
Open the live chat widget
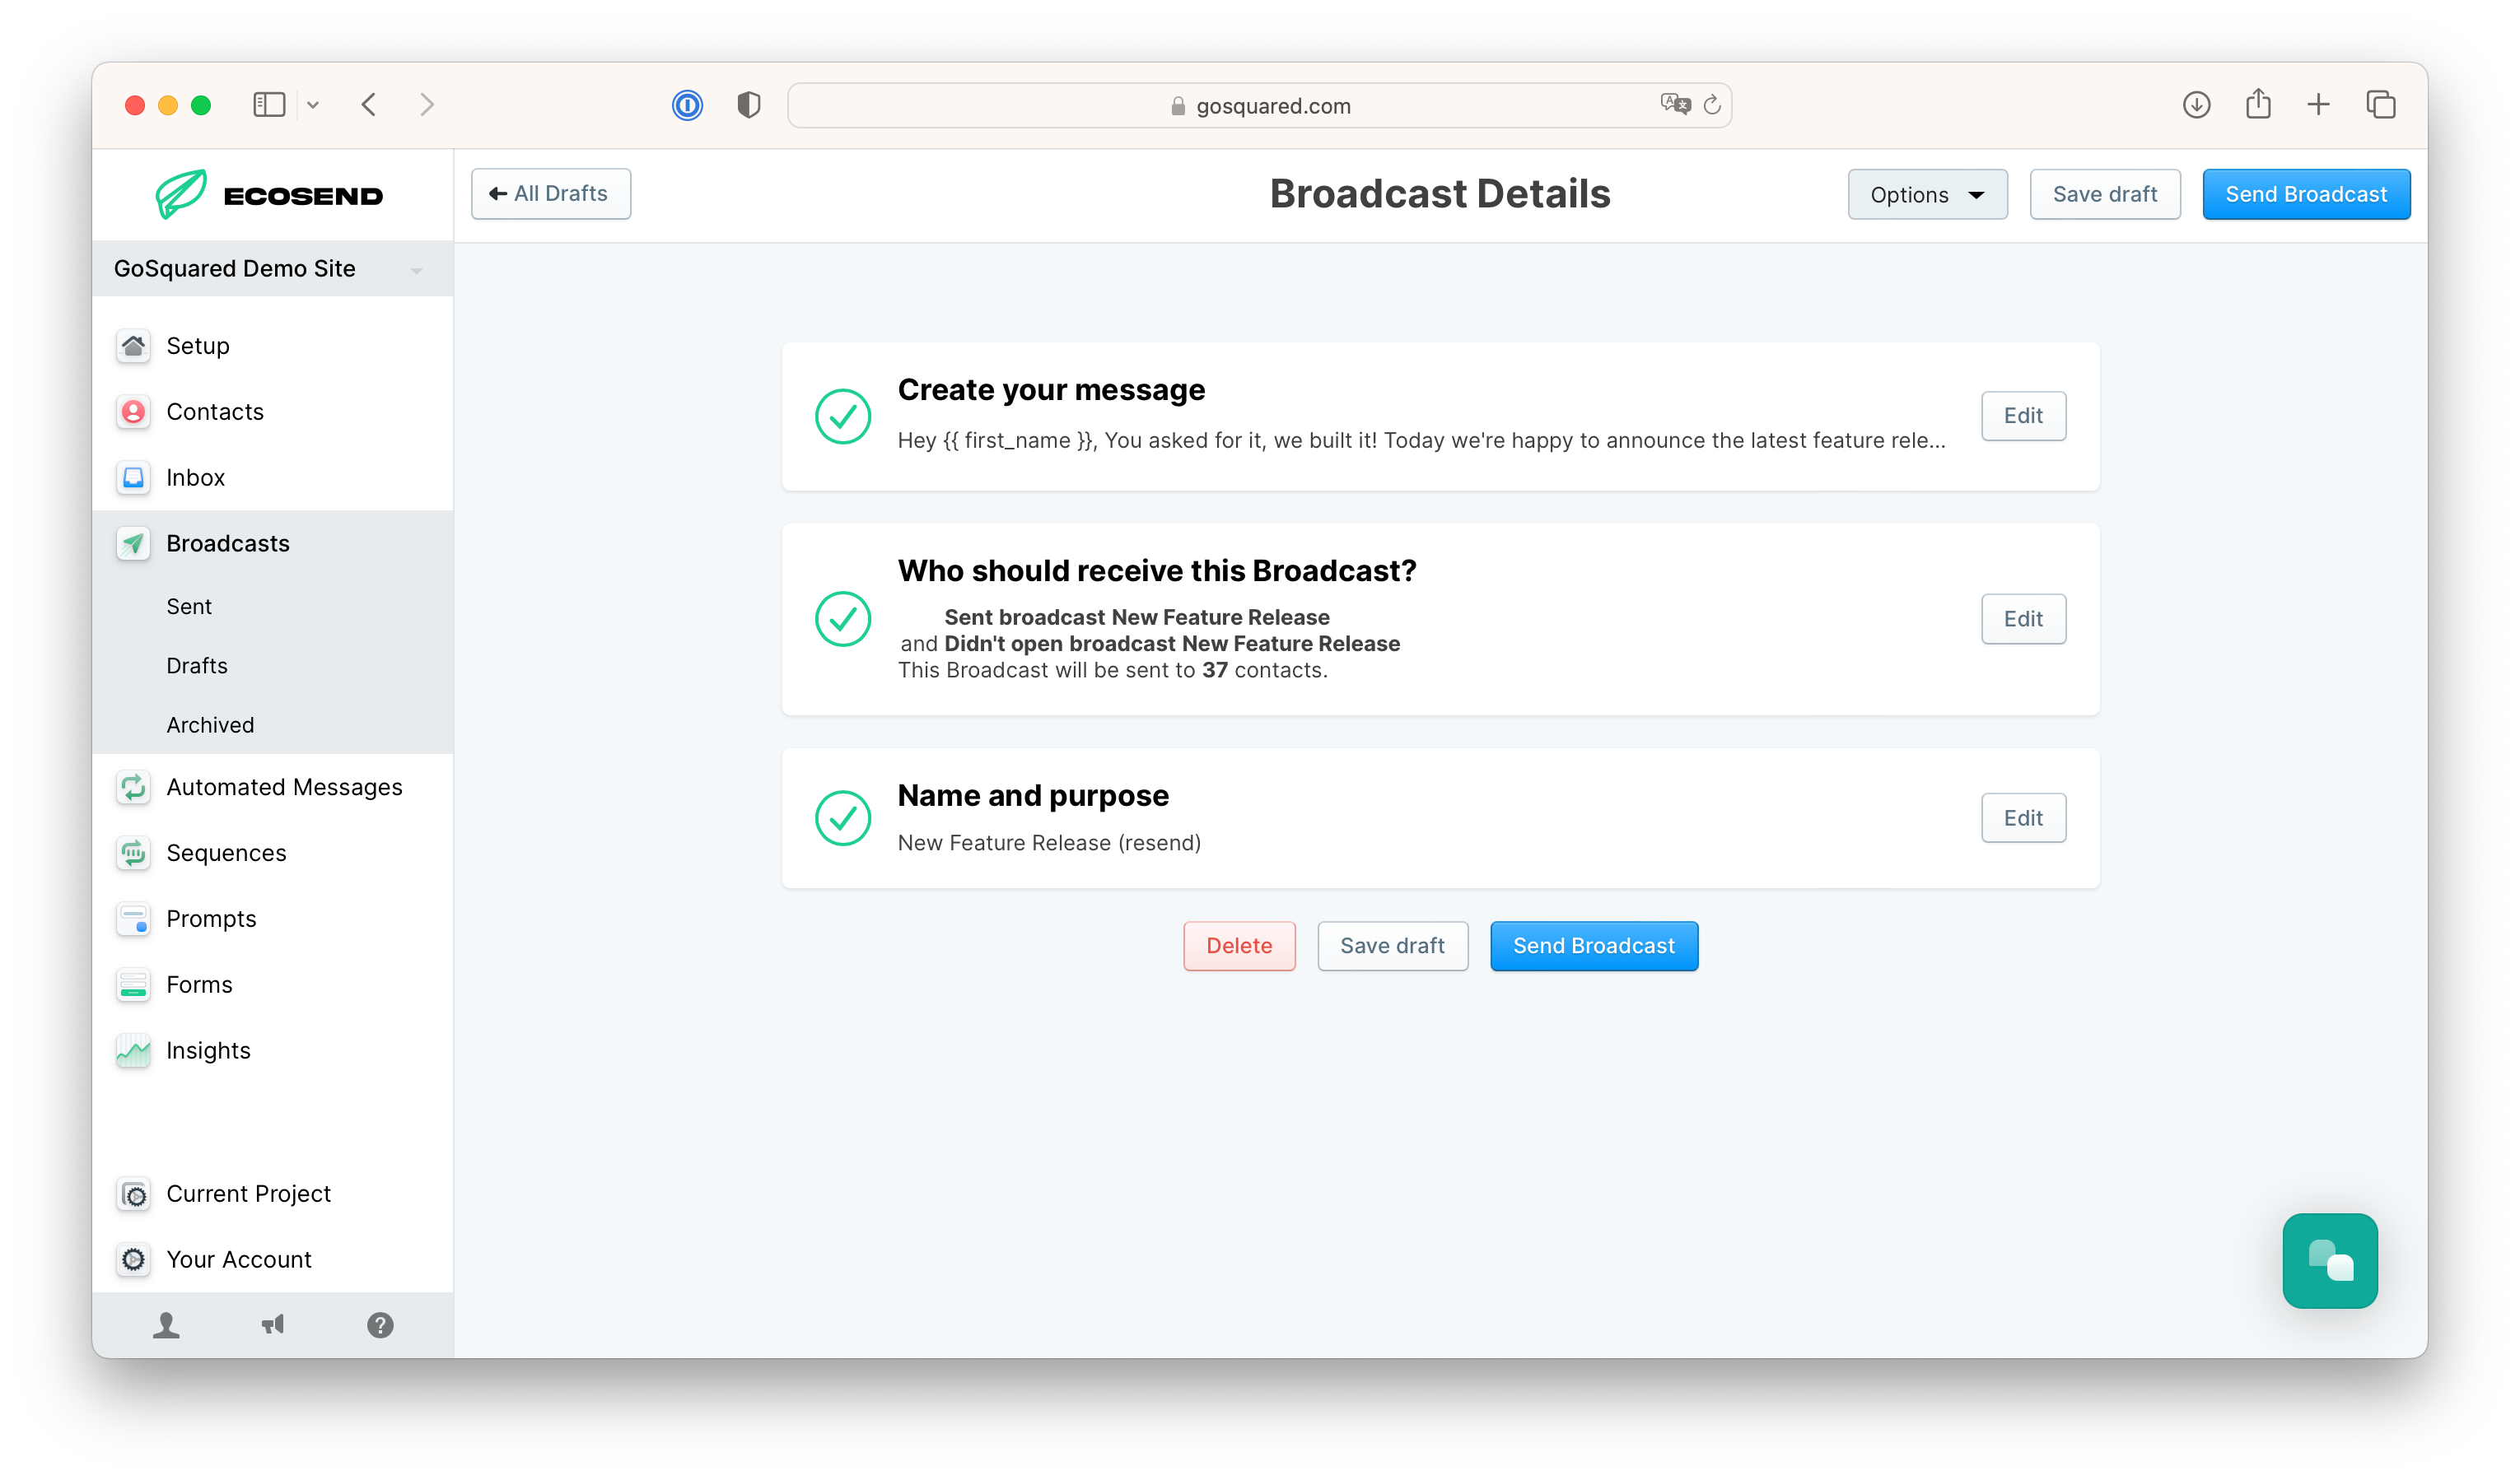(2330, 1261)
